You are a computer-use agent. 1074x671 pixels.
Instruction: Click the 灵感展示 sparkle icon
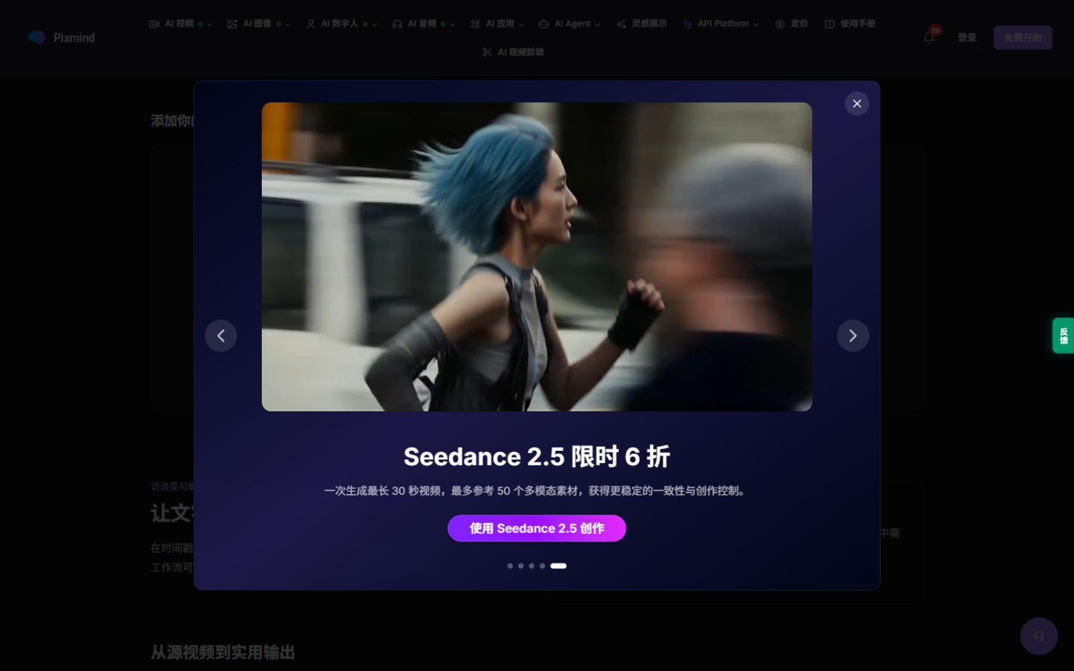pyautogui.click(x=621, y=24)
